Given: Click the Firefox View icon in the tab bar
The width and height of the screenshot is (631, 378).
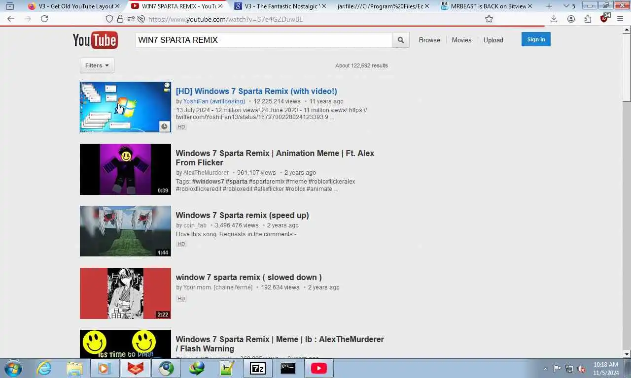Looking at the screenshot, I should click(x=9, y=6).
